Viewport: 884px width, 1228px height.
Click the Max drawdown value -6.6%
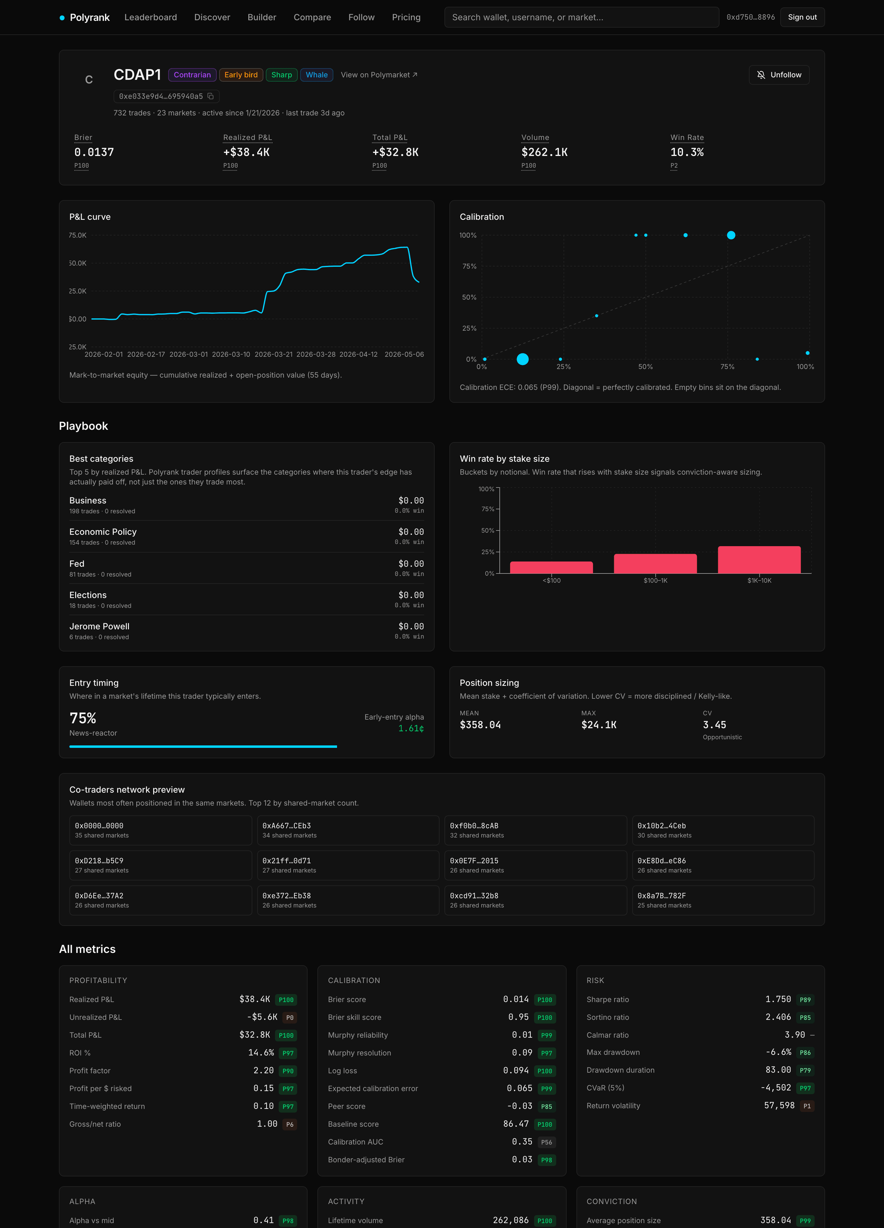778,1052
